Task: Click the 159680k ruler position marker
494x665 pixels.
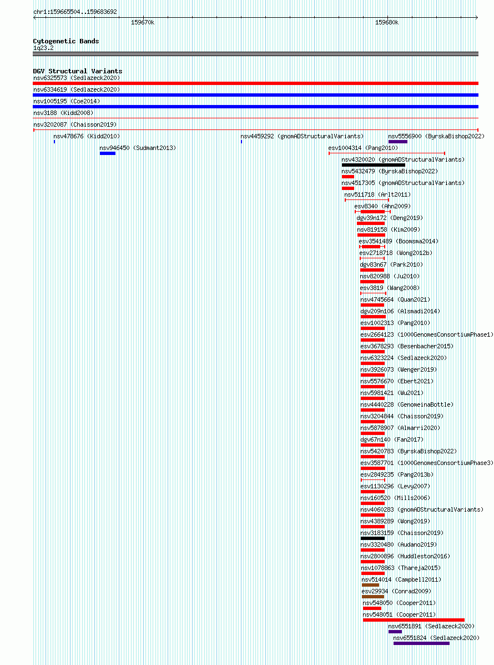Action: [387, 22]
